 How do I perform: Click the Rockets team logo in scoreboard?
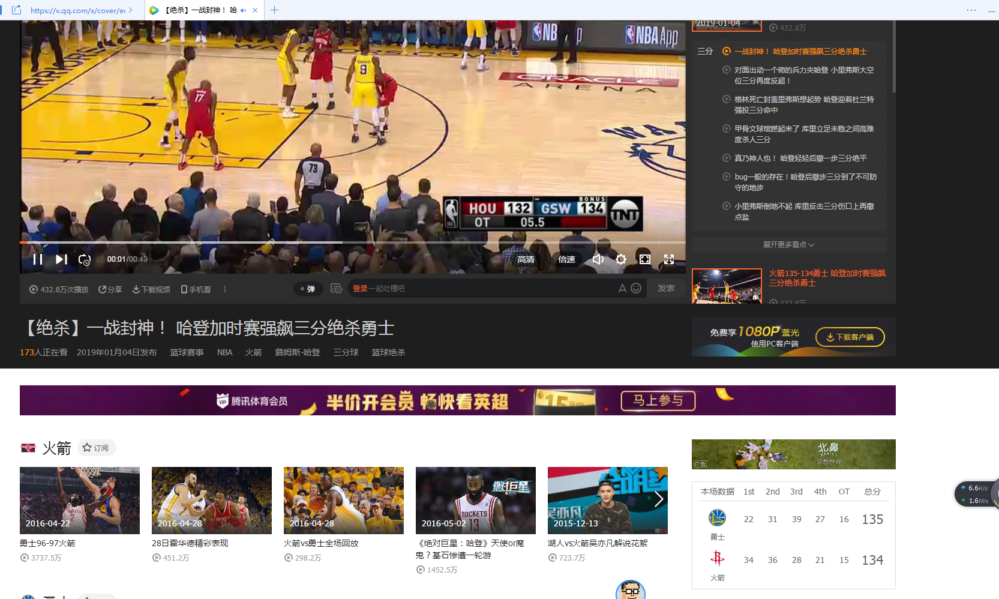point(717,559)
